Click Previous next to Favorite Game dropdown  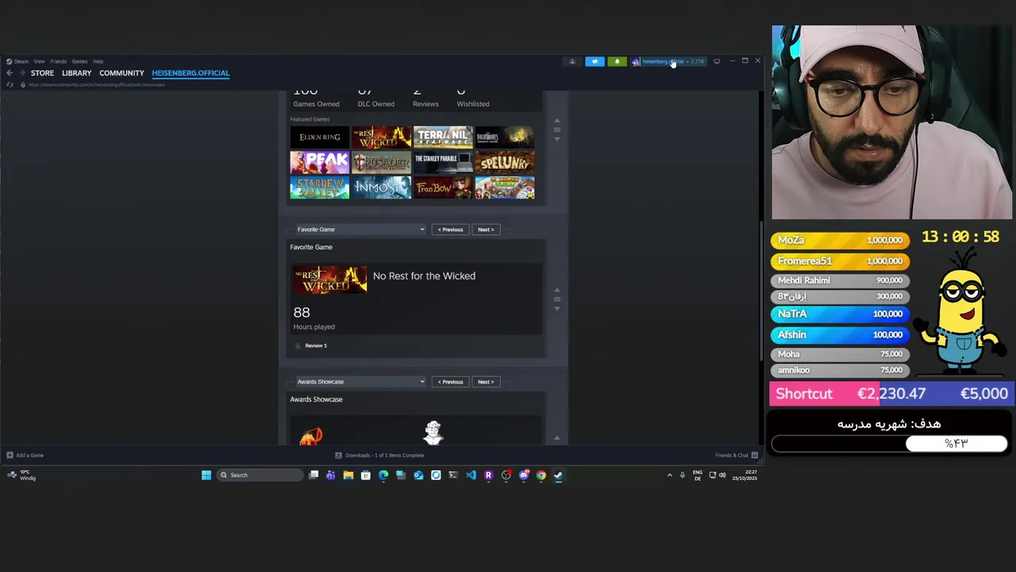tap(450, 230)
